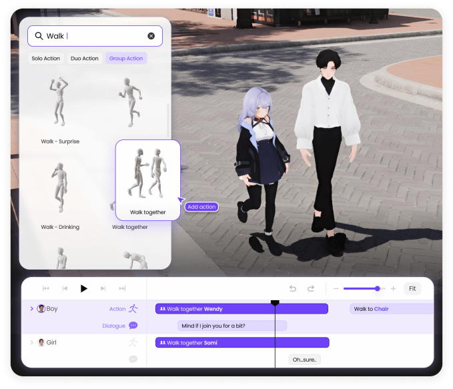
Task: Undo the last edit
Action: 293,288
